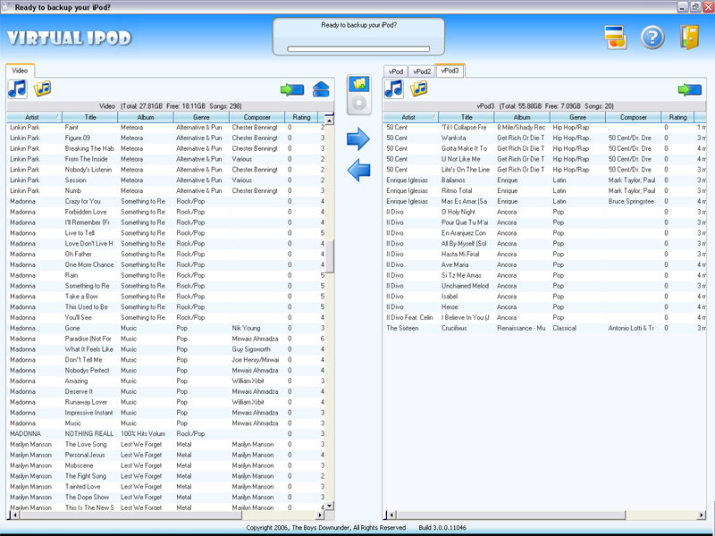The image size is (715, 536).
Task: Sort vPod3 list by Rating column header
Action: [677, 117]
